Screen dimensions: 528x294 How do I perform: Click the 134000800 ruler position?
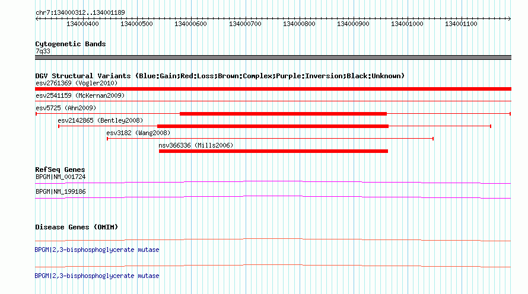(x=299, y=24)
